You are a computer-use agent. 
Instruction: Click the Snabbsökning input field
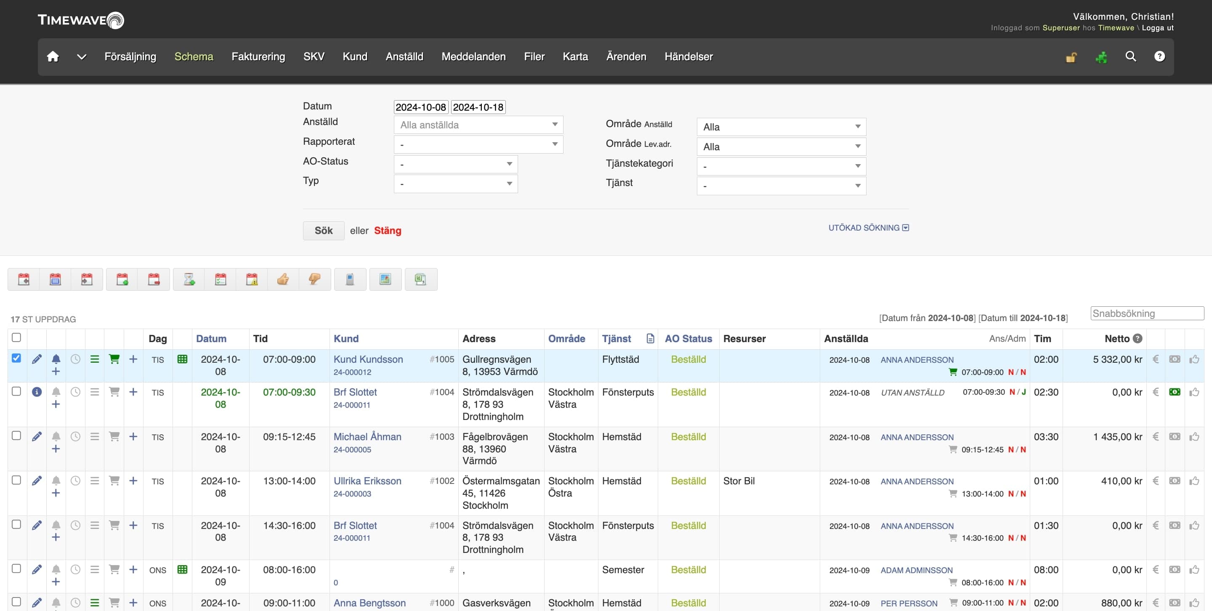(x=1147, y=313)
